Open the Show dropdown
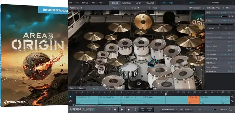The height and width of the screenshot is (113, 235). (229, 8)
